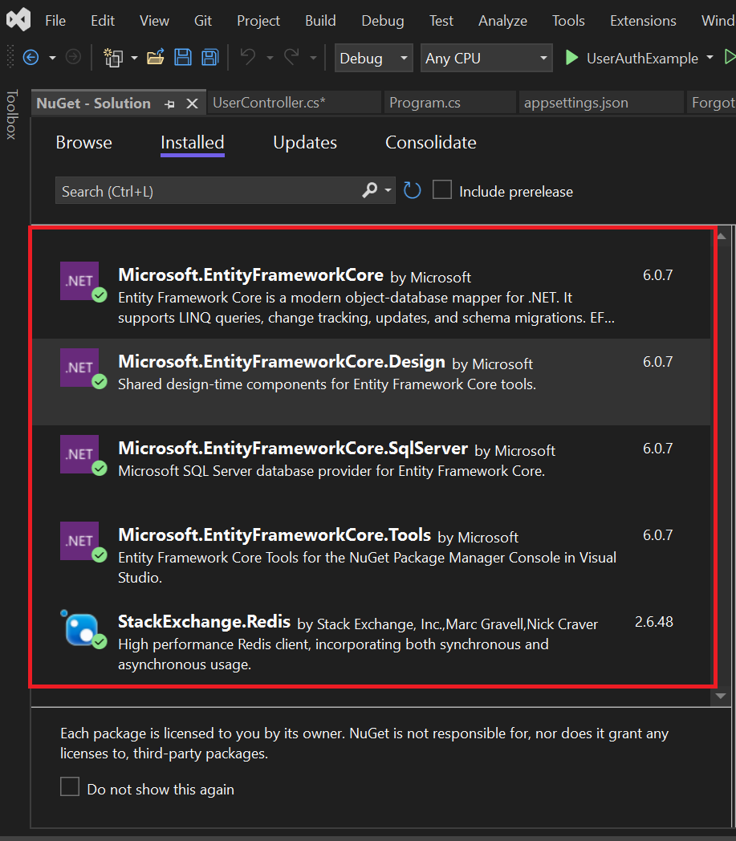Click the 2.6.48 version number
736x841 pixels.
point(654,622)
